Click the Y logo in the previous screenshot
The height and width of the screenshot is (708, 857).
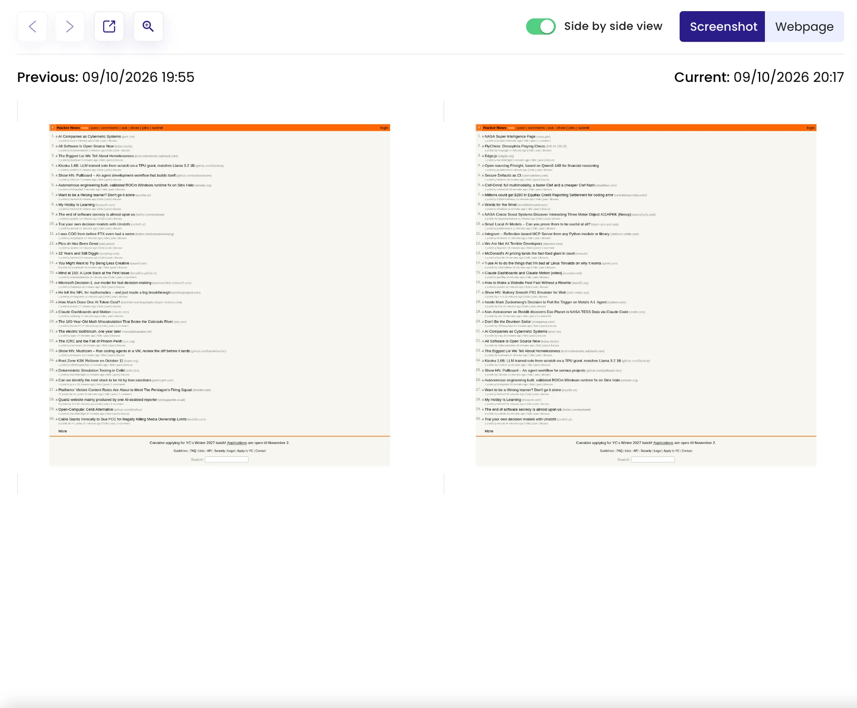click(53, 128)
